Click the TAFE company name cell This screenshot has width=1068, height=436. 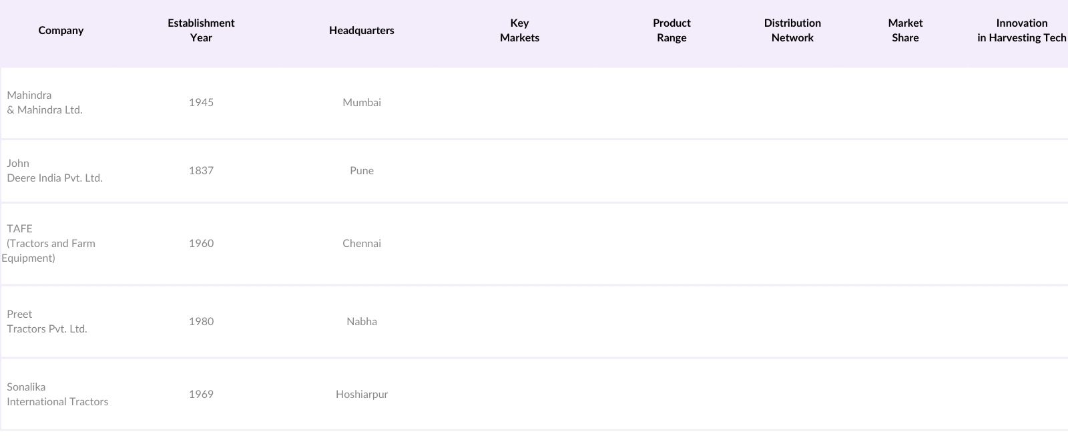coord(51,243)
